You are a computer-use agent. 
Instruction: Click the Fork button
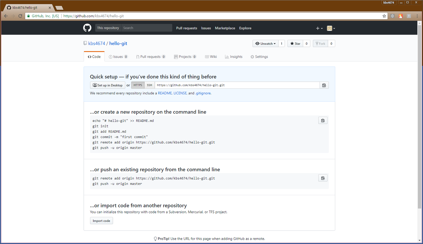pos(320,43)
